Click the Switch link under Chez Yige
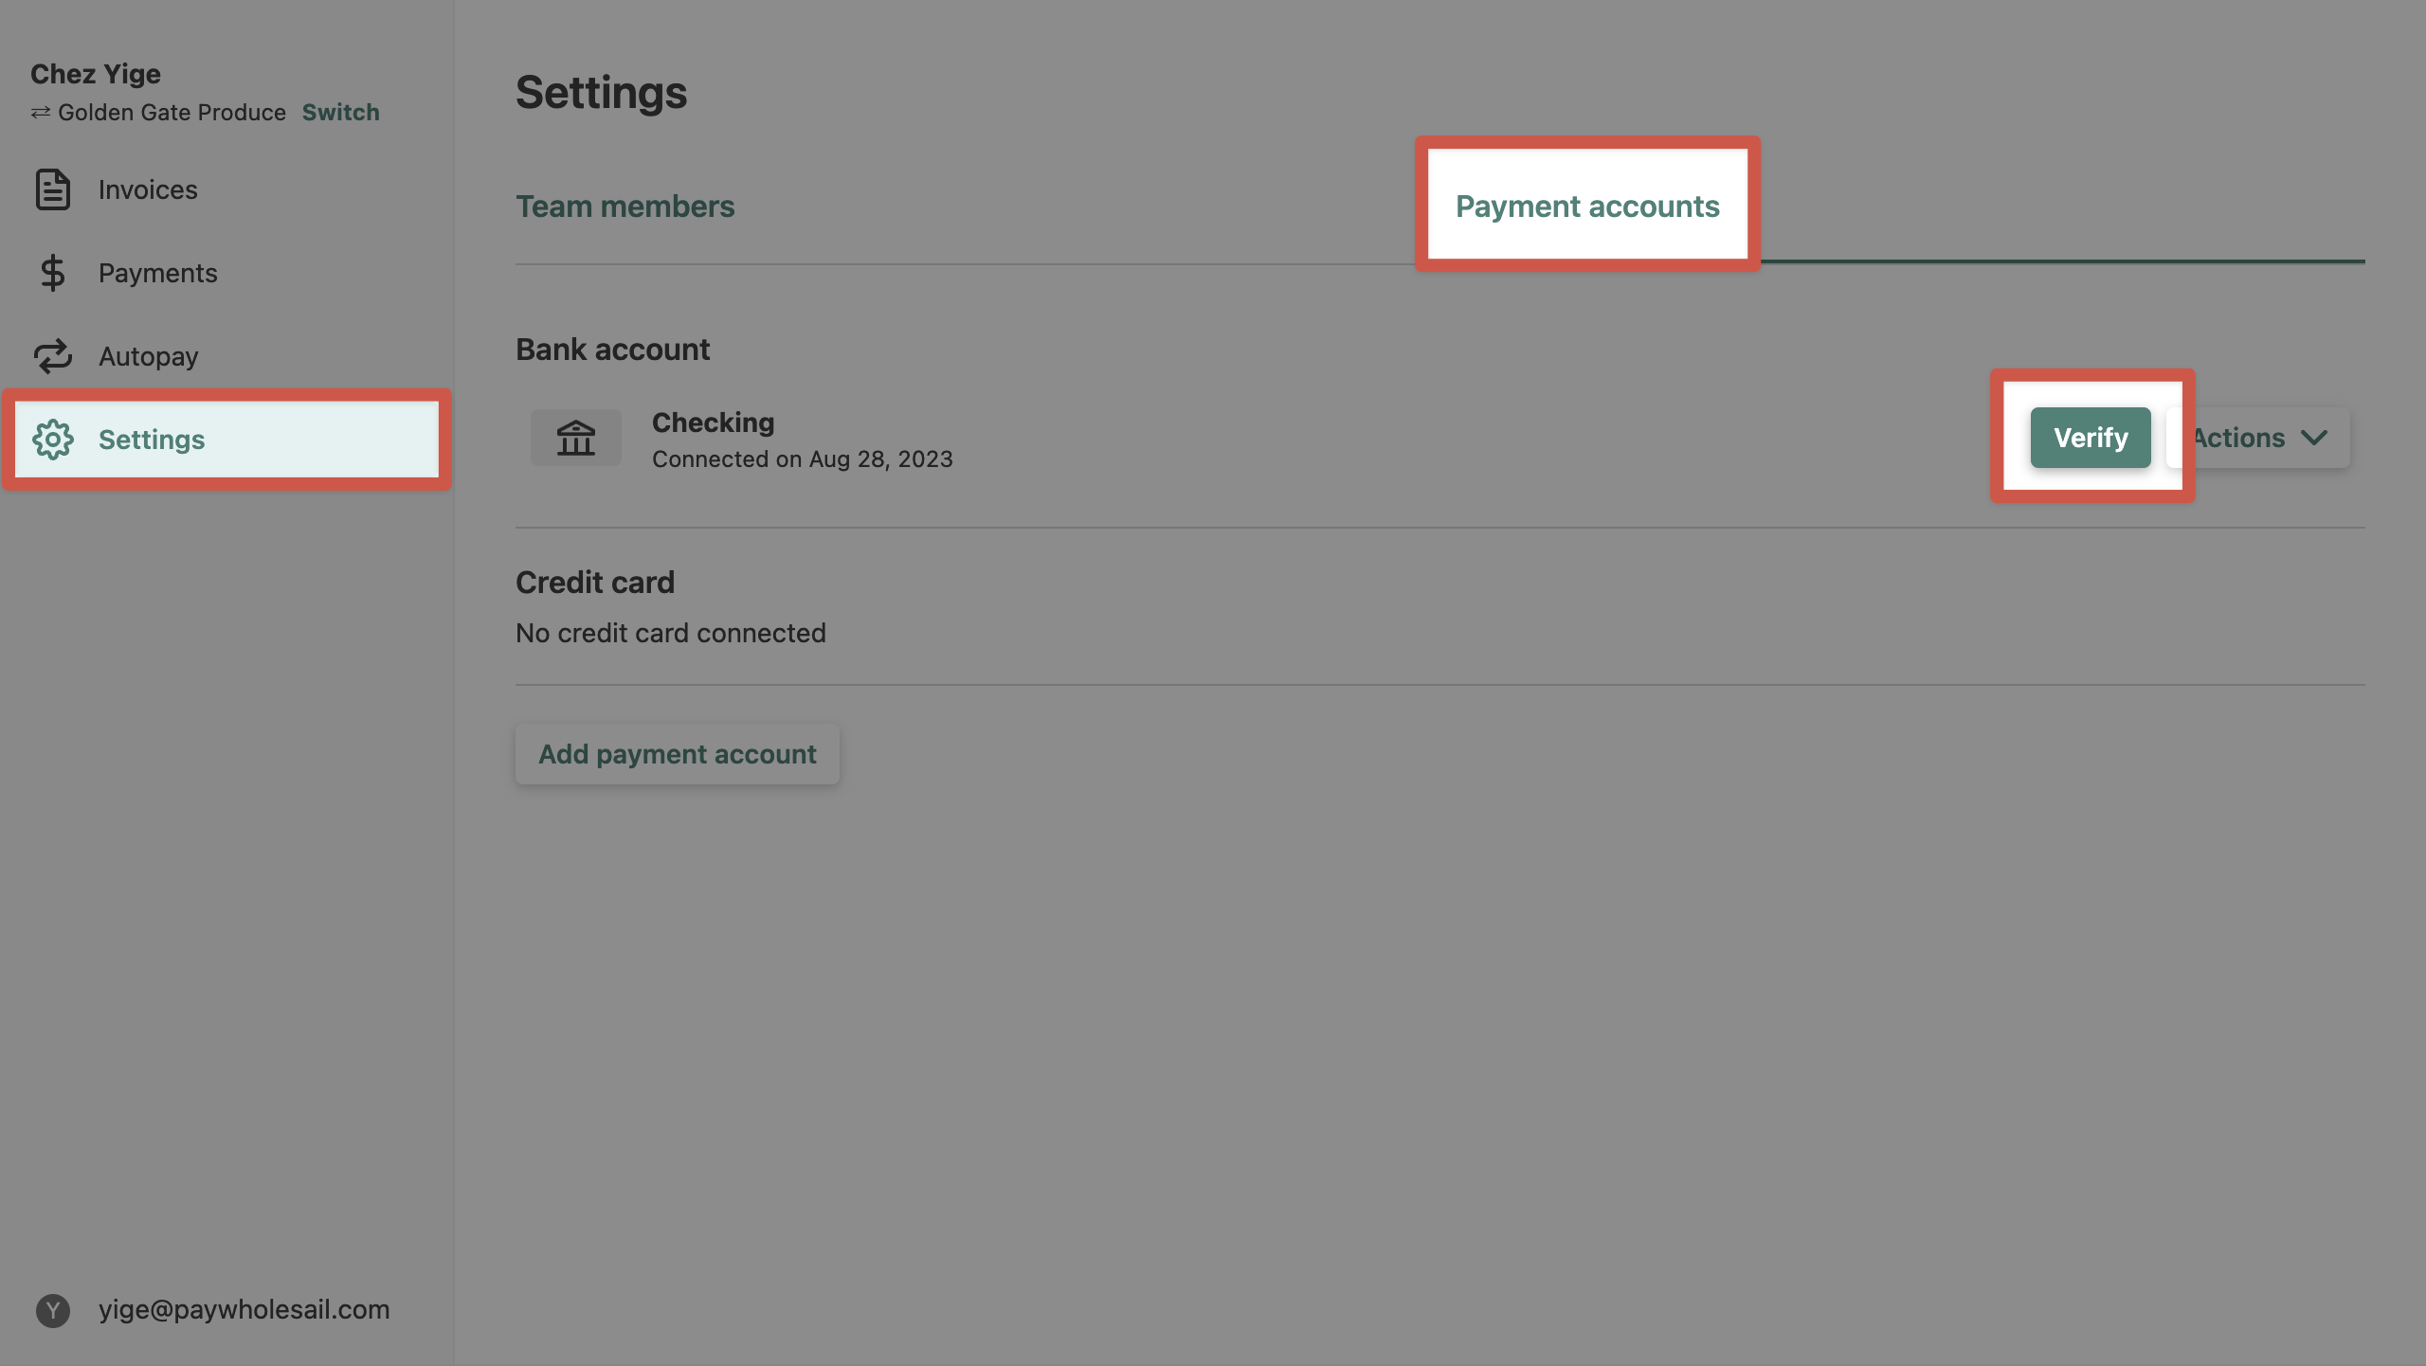 340,112
